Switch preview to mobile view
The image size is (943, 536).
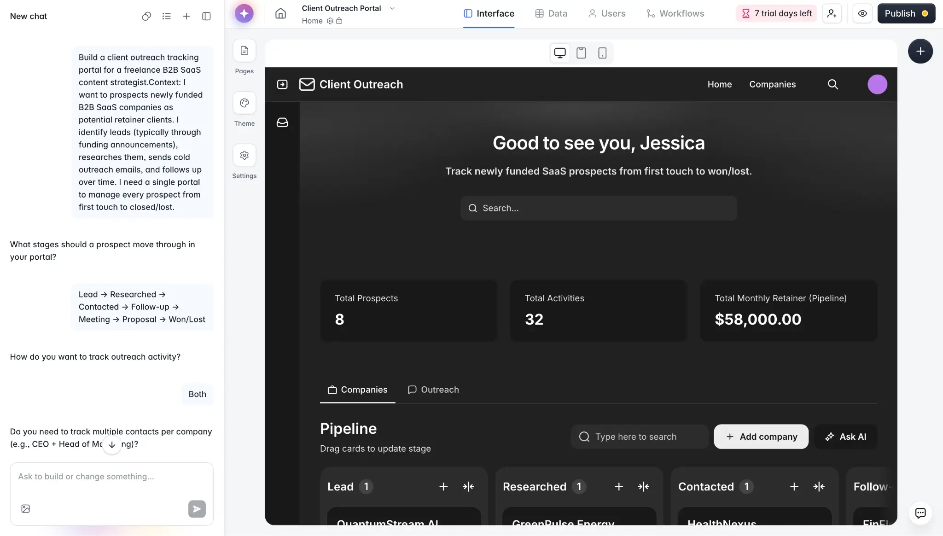point(602,52)
